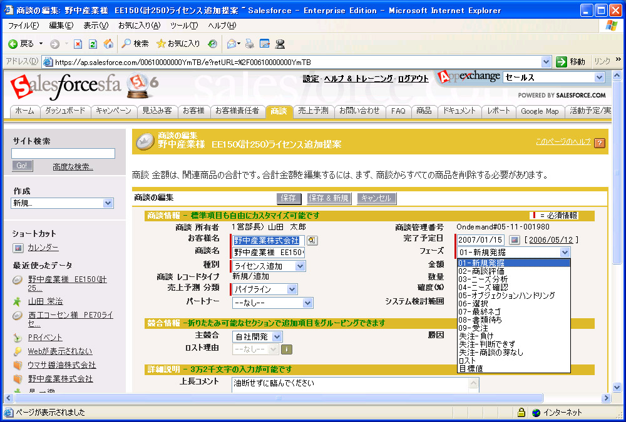Open the ヘルプ & トレーニング link
Viewport: 626px width, 422px height.
click(358, 79)
